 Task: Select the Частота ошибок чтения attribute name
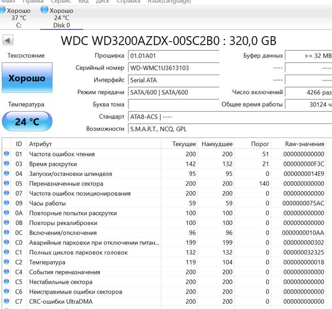click(x=62, y=154)
